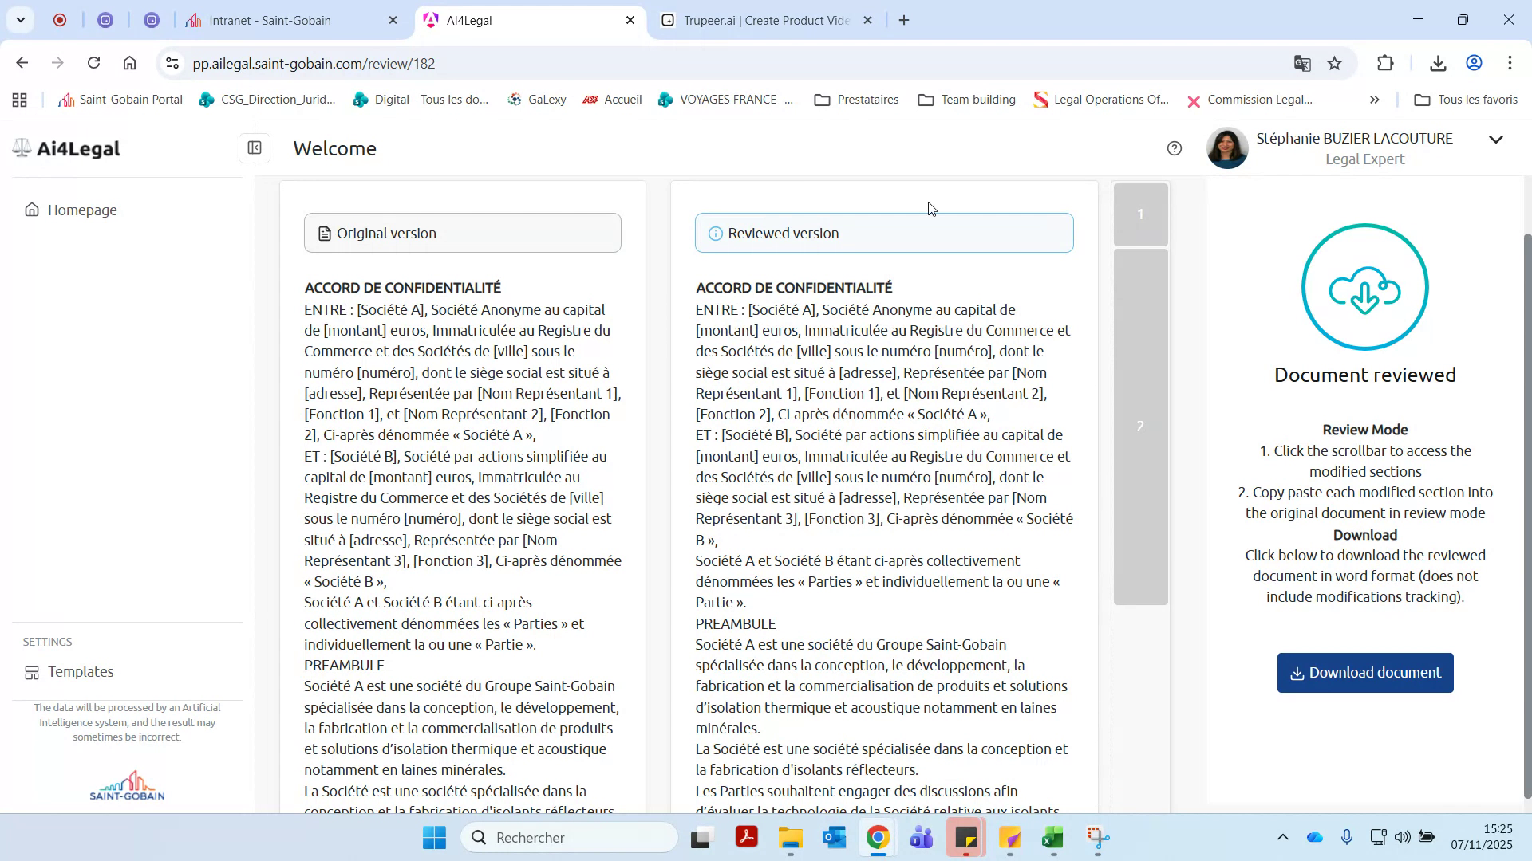Expand the bookmarks overflow chevron
The height and width of the screenshot is (861, 1532).
point(1375,100)
